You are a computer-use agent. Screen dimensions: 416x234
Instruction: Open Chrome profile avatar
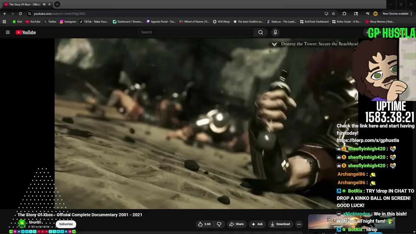point(375,14)
